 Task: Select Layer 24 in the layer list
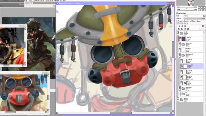[x=191, y=50]
